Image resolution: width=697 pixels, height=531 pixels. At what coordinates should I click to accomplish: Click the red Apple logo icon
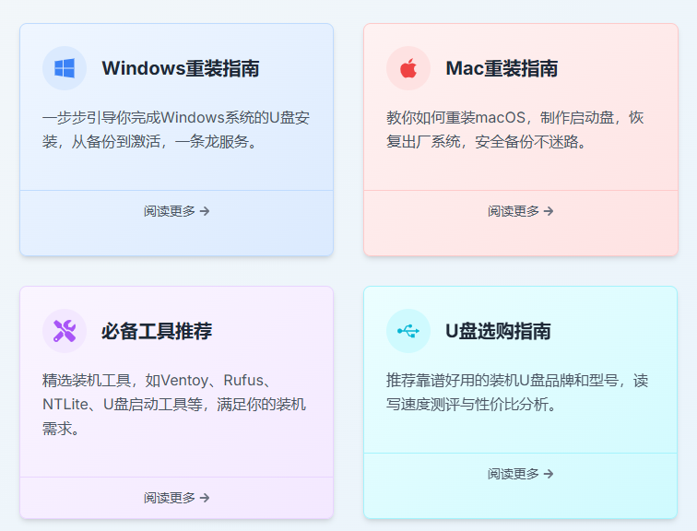pyautogui.click(x=408, y=68)
